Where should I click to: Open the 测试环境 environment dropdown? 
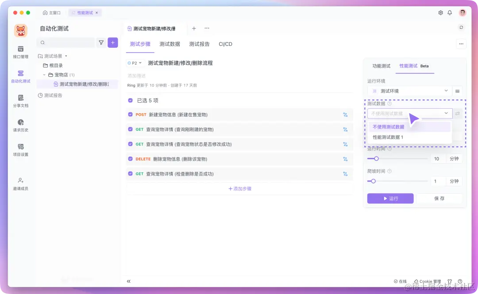(409, 91)
